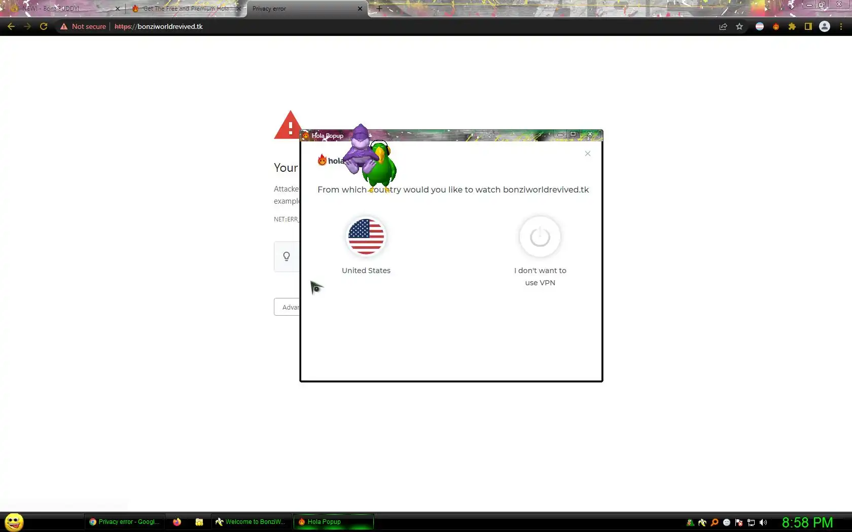Open the smiley face Start button
This screenshot has height=532, width=852.
pos(14,522)
